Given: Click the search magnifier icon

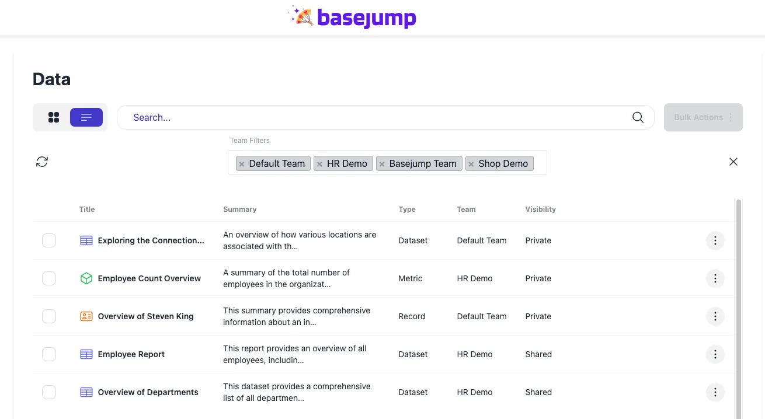Looking at the screenshot, I should (638, 117).
